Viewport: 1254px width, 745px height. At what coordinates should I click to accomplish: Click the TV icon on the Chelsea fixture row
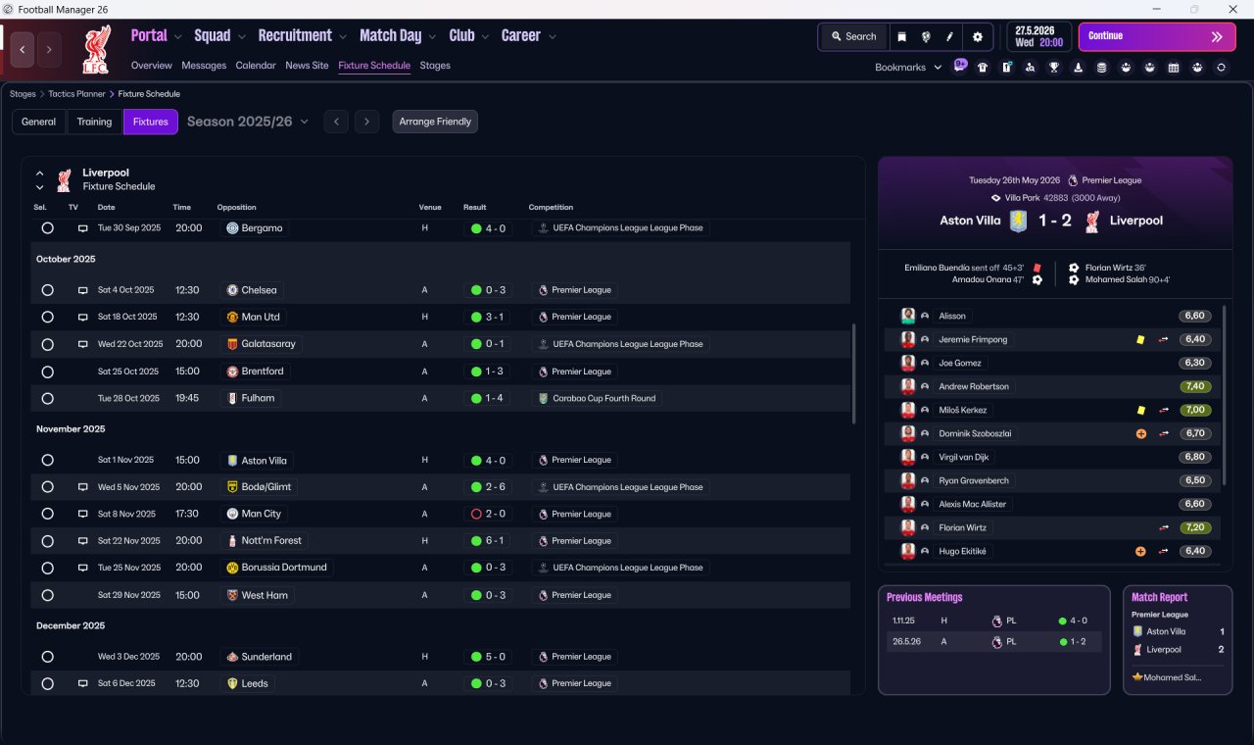click(83, 290)
